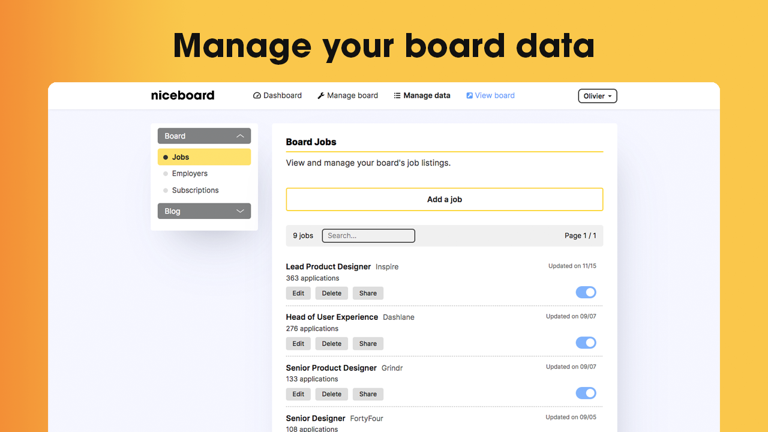
Task: Delete the Senior Product Designer job
Action: pyautogui.click(x=332, y=394)
